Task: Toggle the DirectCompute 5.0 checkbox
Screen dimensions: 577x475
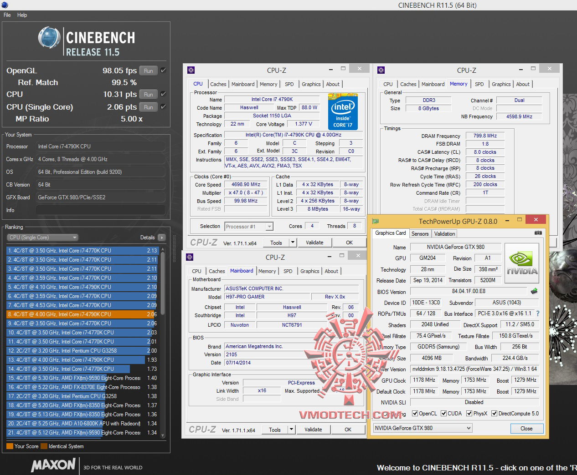Action: (494, 414)
